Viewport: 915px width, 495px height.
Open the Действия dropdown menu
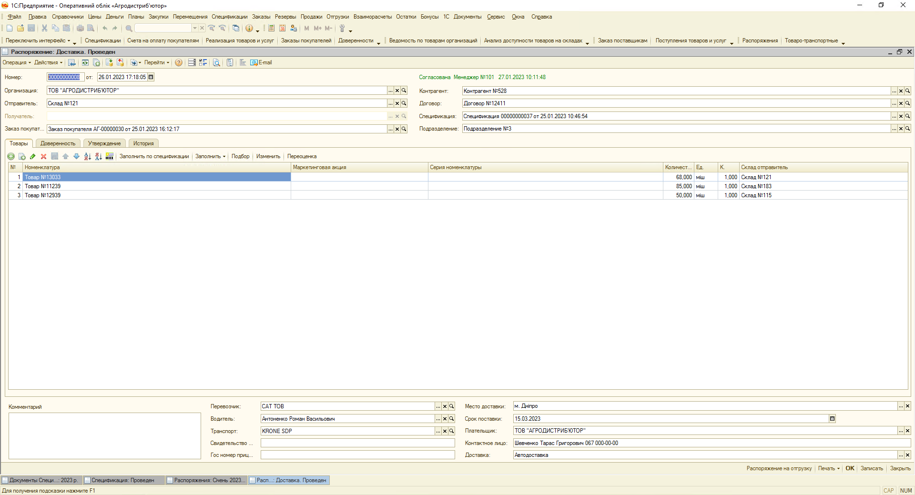tap(48, 62)
